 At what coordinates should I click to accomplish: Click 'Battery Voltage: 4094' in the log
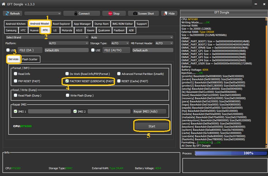pos(195,70)
